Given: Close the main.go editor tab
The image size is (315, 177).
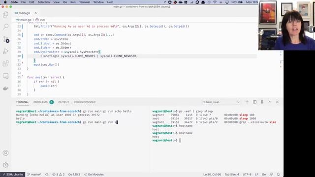Looking at the screenshot, I should click(x=35, y=13).
